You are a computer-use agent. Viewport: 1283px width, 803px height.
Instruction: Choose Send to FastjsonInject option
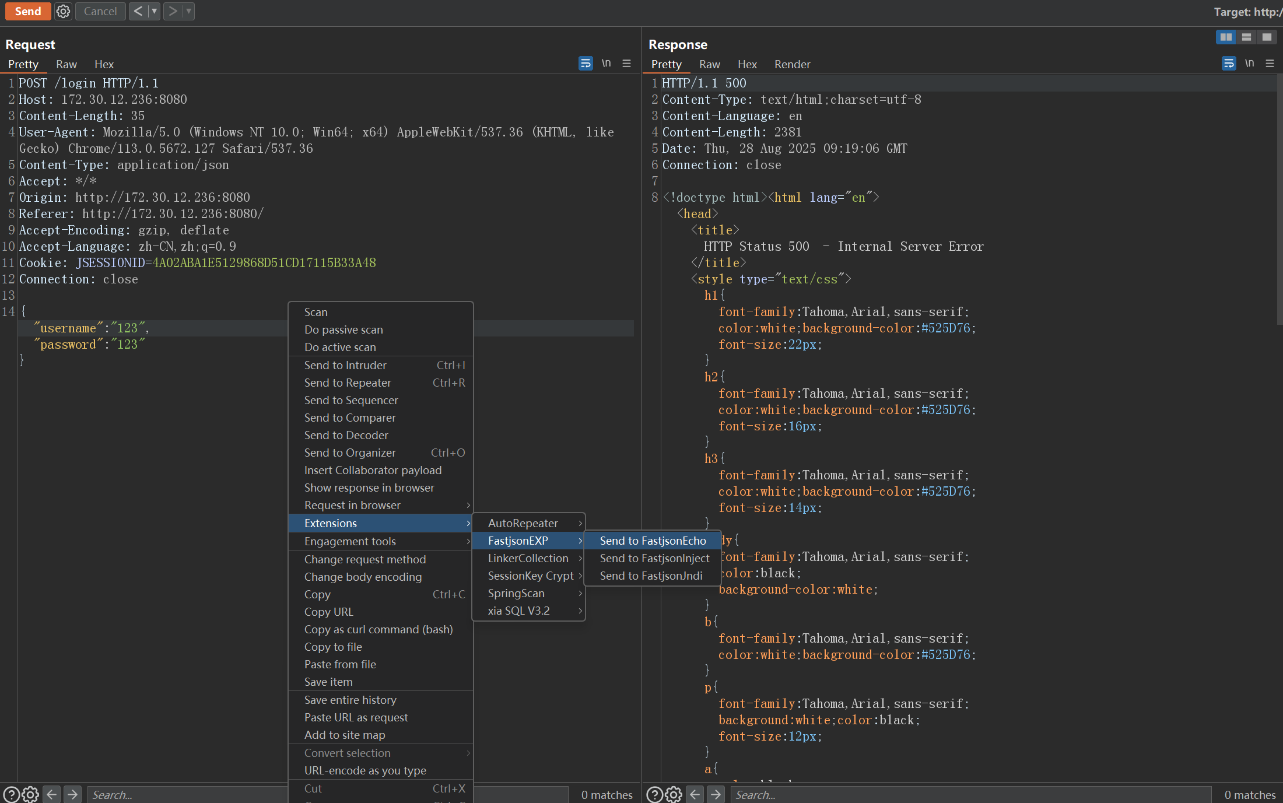tap(654, 558)
